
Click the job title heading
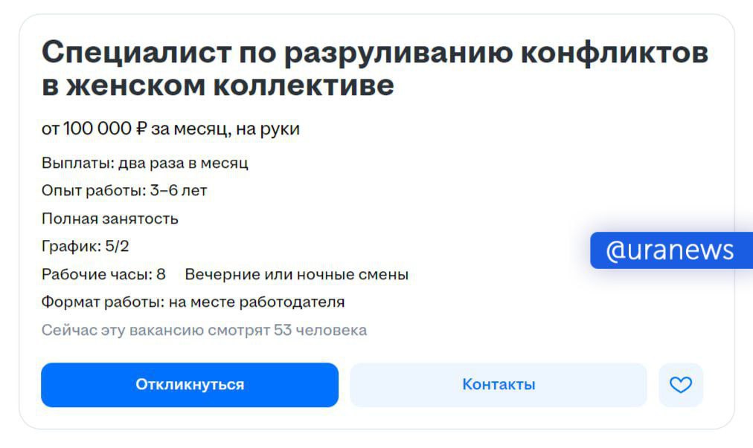374,69
